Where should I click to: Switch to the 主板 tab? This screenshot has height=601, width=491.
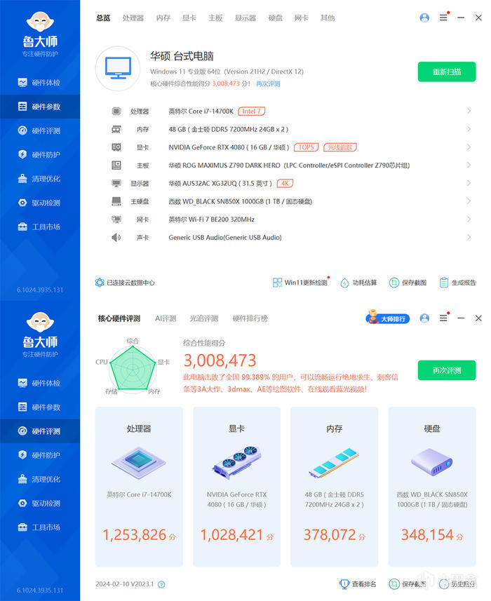coord(215,18)
